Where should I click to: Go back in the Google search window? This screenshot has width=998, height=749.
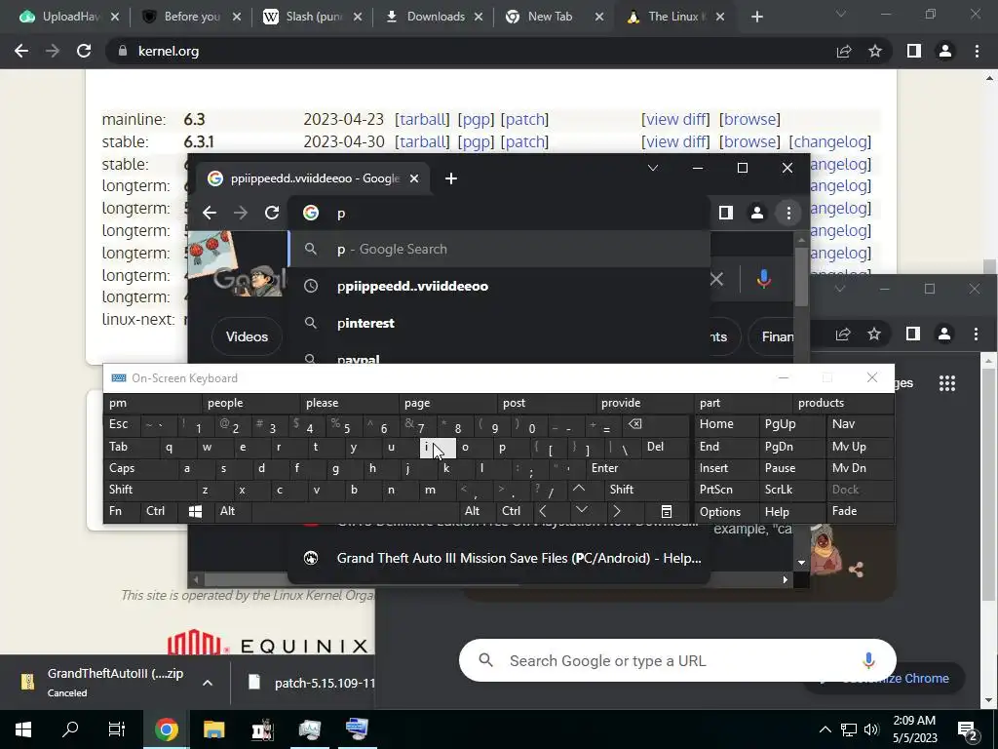pyautogui.click(x=210, y=213)
